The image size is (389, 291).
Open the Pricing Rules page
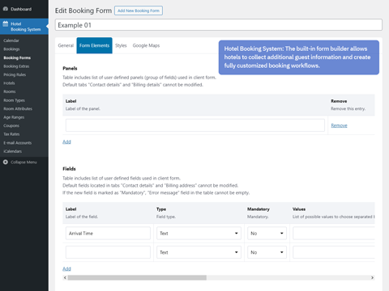click(x=15, y=74)
